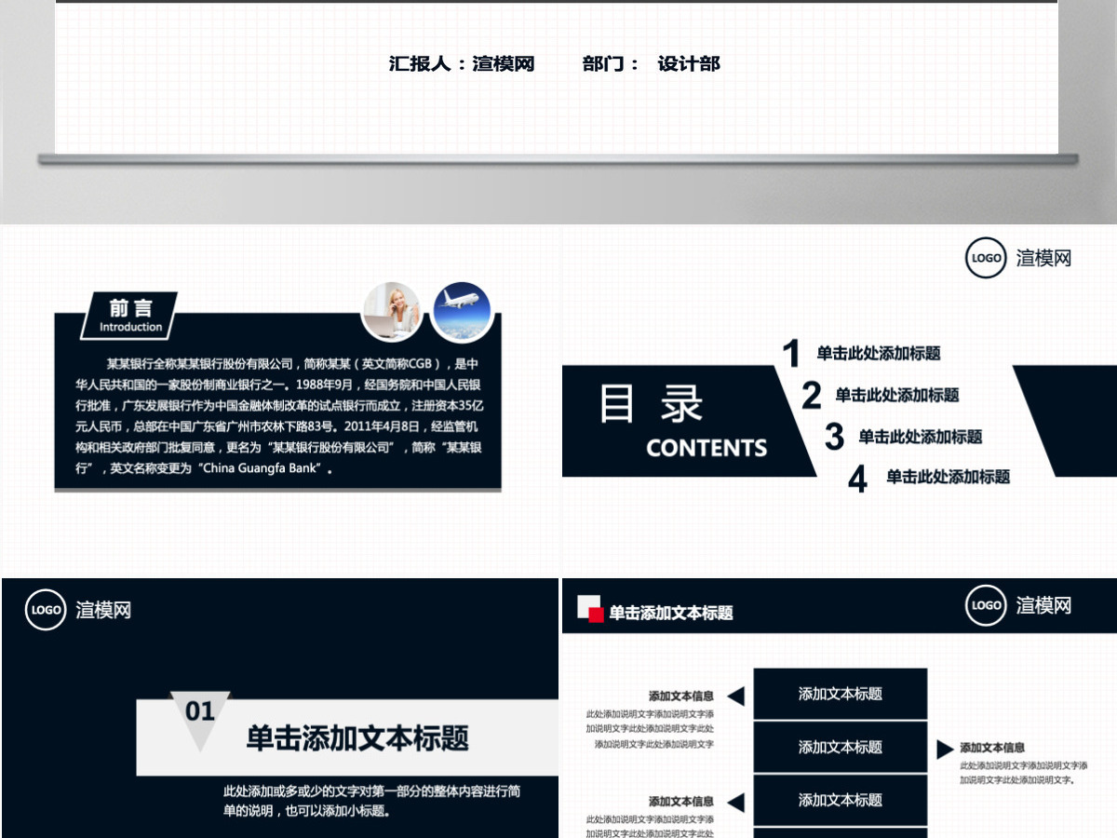
Task: Click the number 4 in the contents list
Action: pos(858,479)
